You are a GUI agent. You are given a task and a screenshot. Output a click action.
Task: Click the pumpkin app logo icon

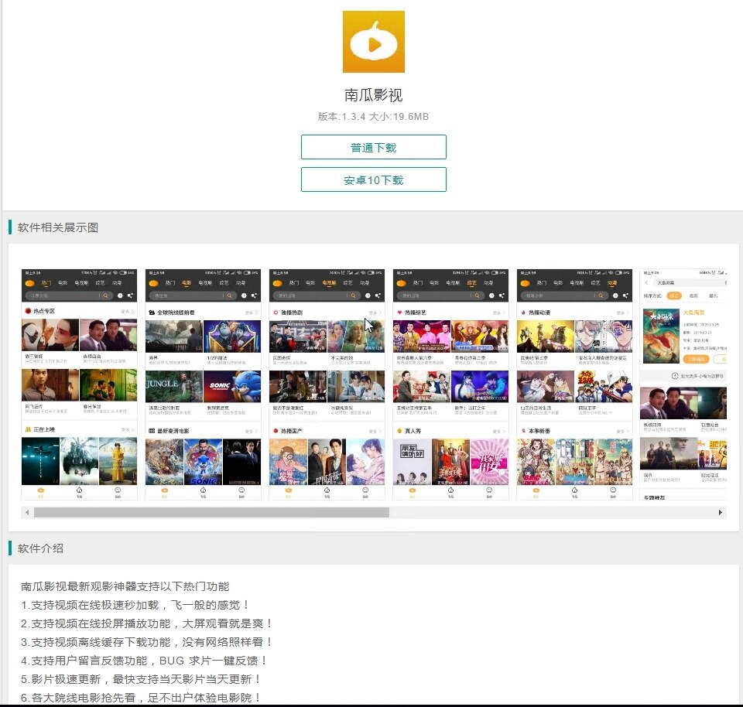(x=374, y=41)
